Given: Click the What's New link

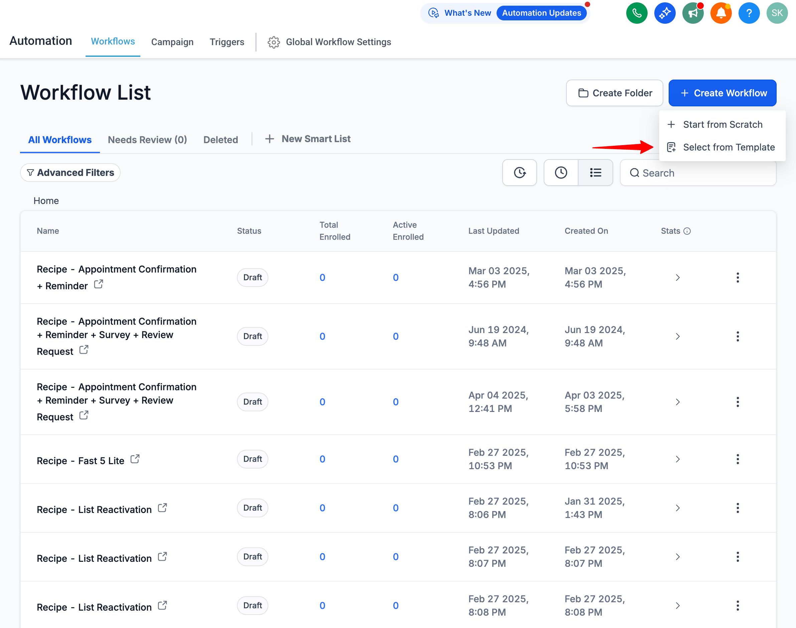Looking at the screenshot, I should pos(467,13).
